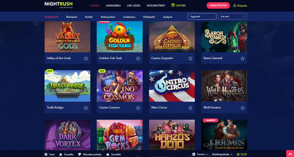The height and width of the screenshot is (157, 294).
Task: Open the Vedonlyönti link
Action: (156, 6)
